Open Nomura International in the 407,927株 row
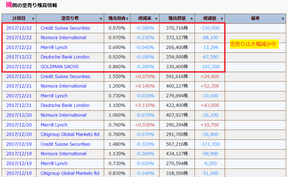The height and width of the screenshot is (177, 288). 63,115
